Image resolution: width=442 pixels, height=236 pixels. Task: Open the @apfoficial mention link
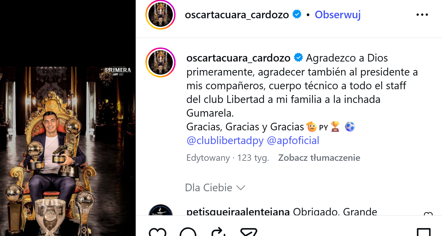coord(293,141)
